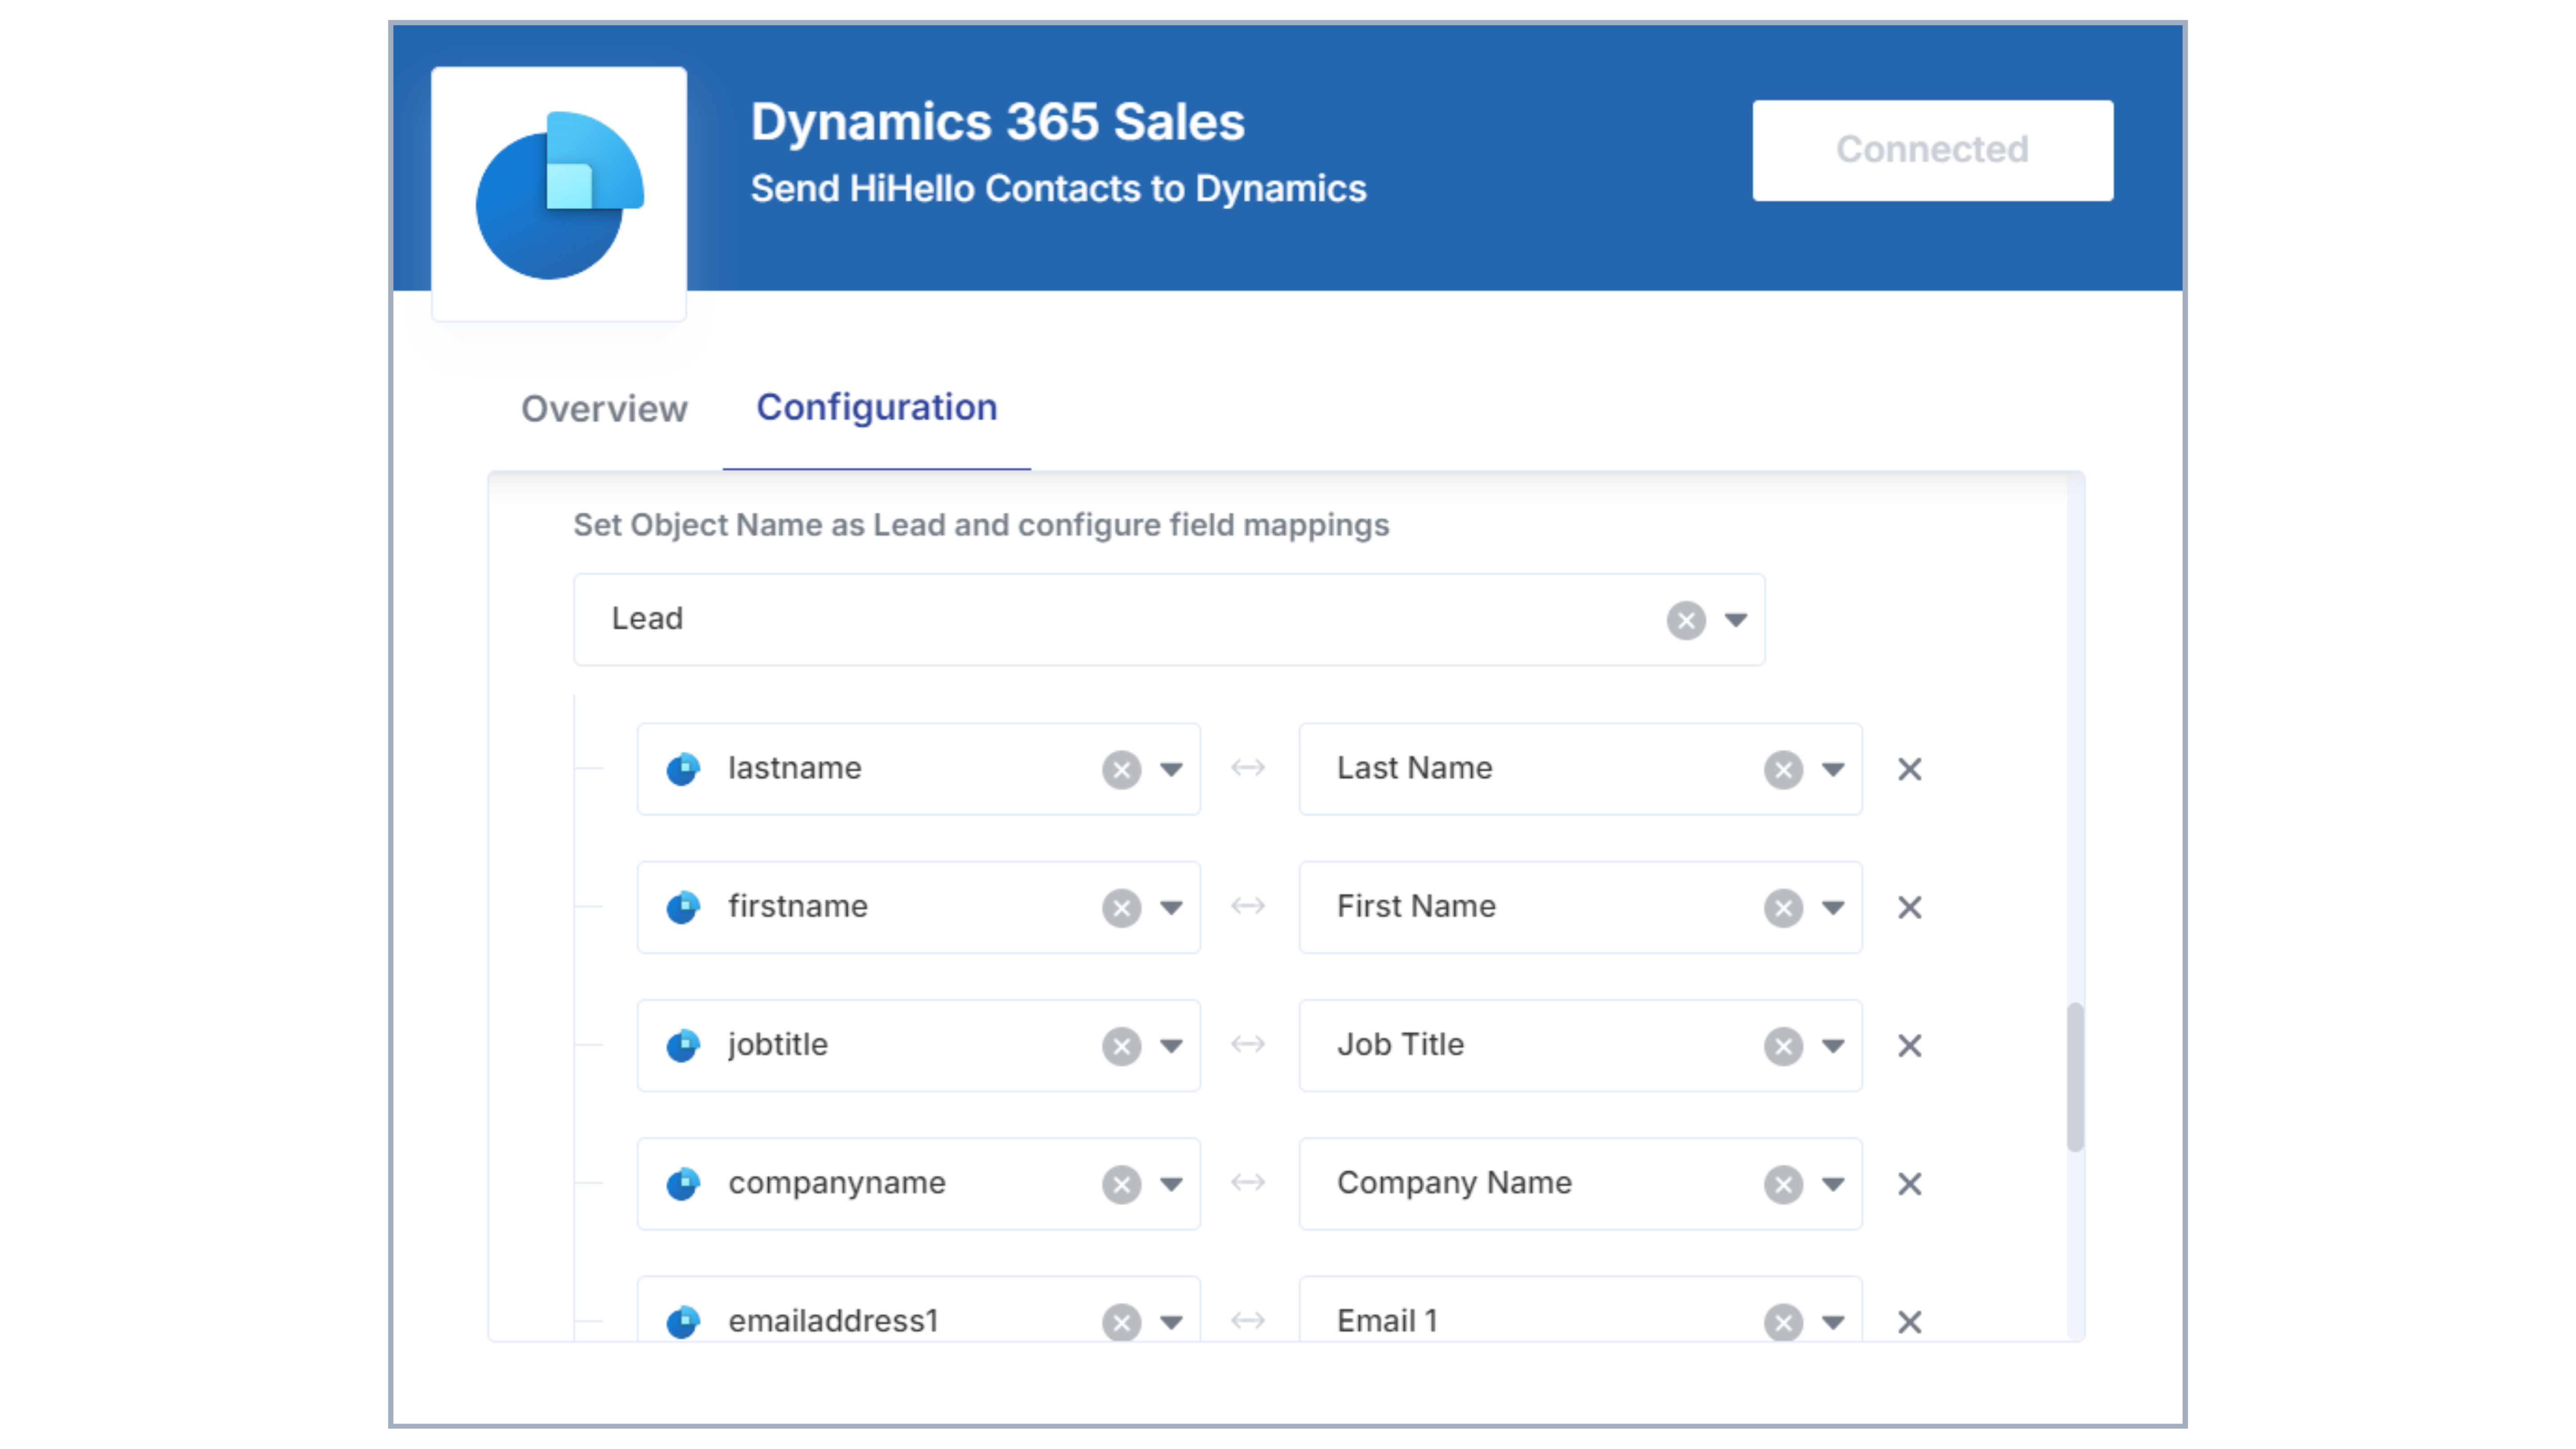This screenshot has height=1449, width=2576.
Task: Open the jobtitle field dropdown
Action: tap(1170, 1046)
